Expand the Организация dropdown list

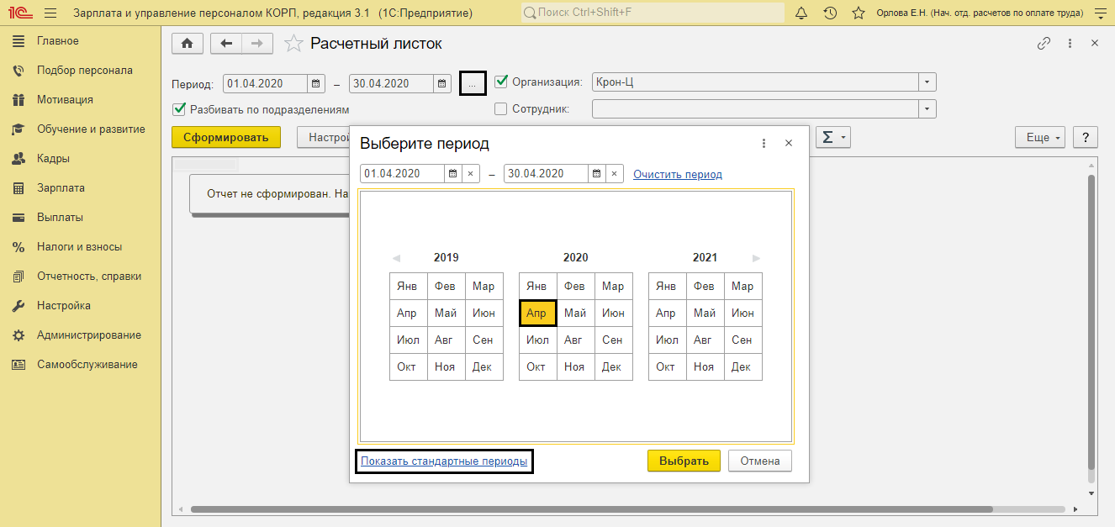click(x=927, y=82)
